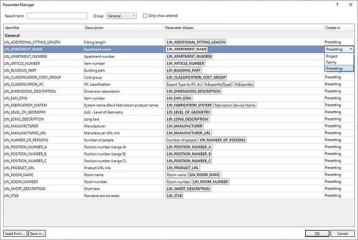Click the Cancel button
Screen dimensions: 358x240
tap(342, 233)
